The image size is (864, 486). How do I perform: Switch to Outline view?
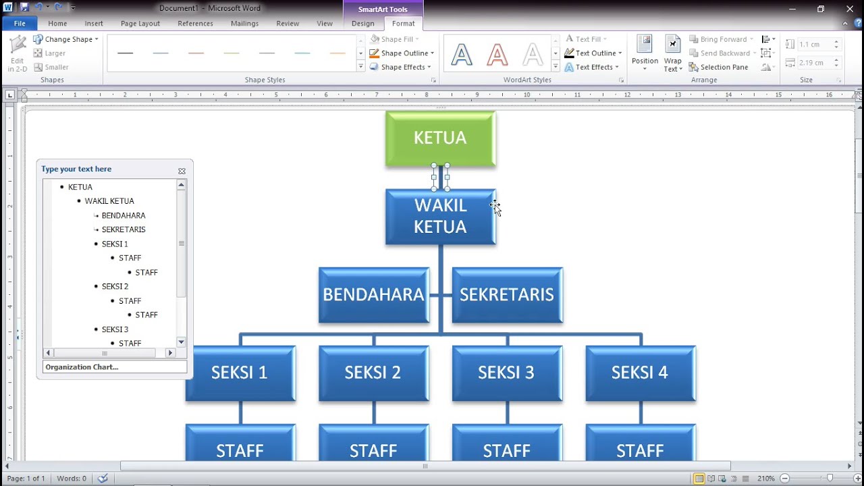click(734, 479)
